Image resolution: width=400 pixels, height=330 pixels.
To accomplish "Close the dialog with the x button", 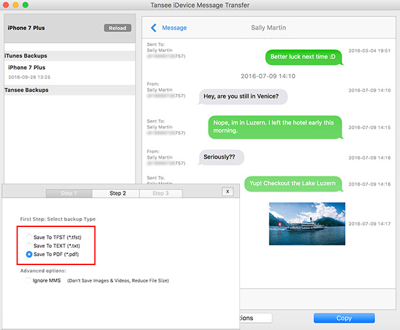I will point(228,192).
